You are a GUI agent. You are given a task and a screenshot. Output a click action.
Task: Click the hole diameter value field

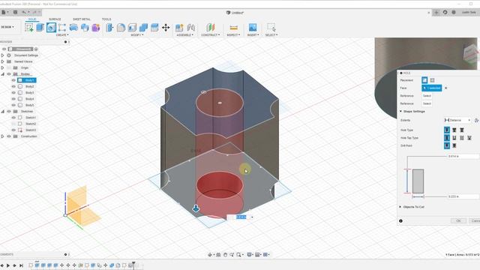463,196
